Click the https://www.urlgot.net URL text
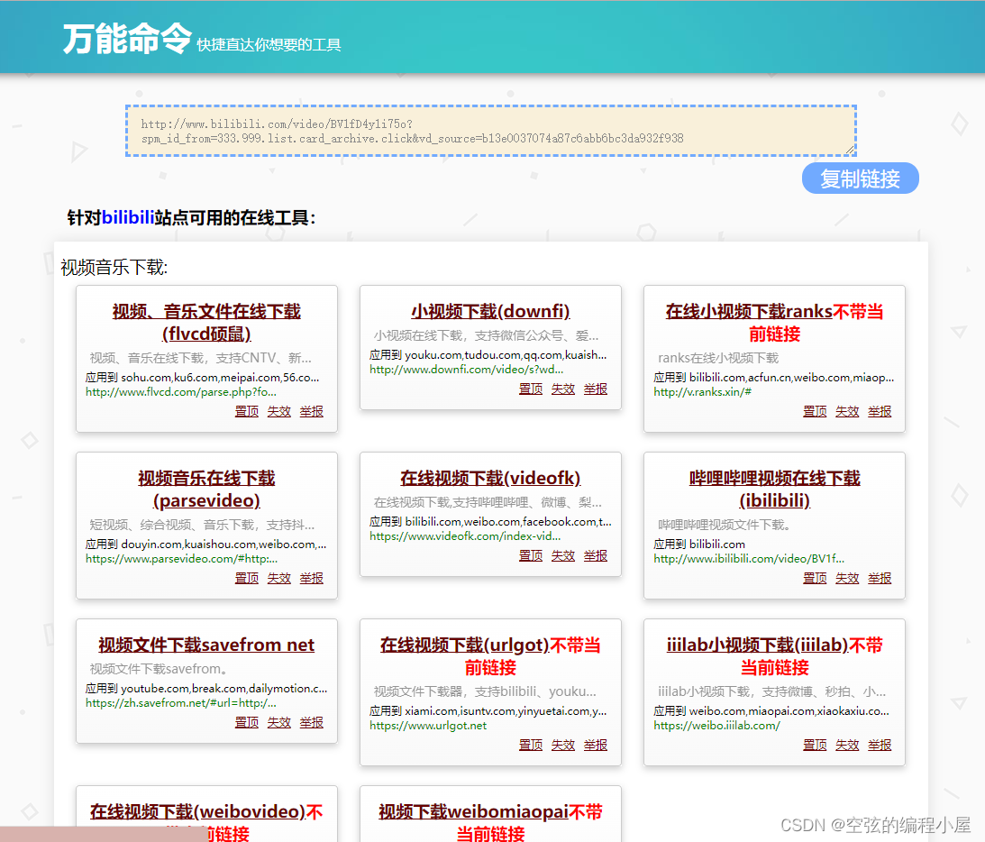The image size is (985, 842). [x=428, y=726]
